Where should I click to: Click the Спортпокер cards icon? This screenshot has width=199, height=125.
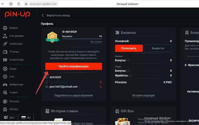[5, 60]
